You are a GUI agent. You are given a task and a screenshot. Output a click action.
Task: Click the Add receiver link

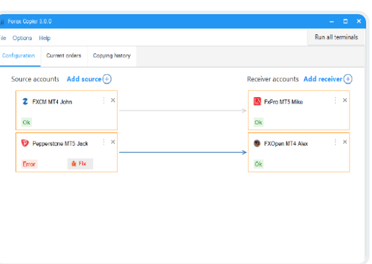click(323, 79)
